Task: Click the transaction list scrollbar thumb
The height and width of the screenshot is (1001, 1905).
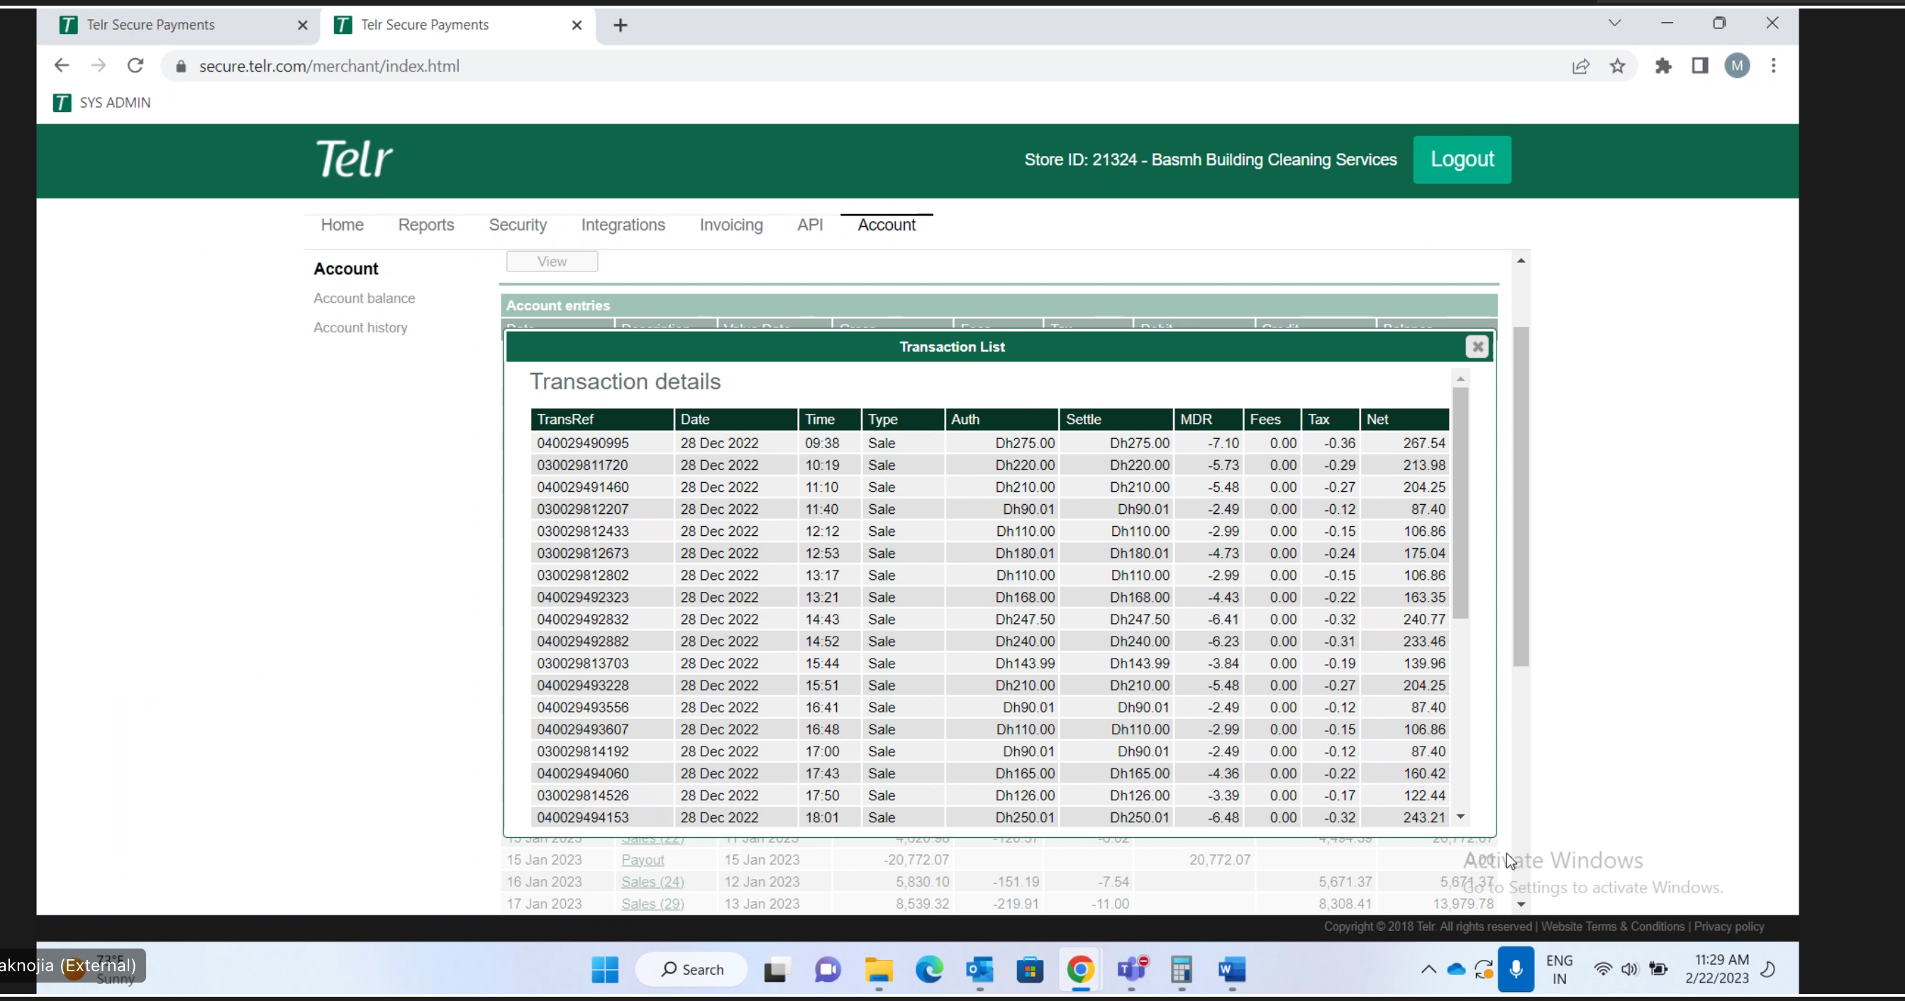Action: pyautogui.click(x=1460, y=503)
